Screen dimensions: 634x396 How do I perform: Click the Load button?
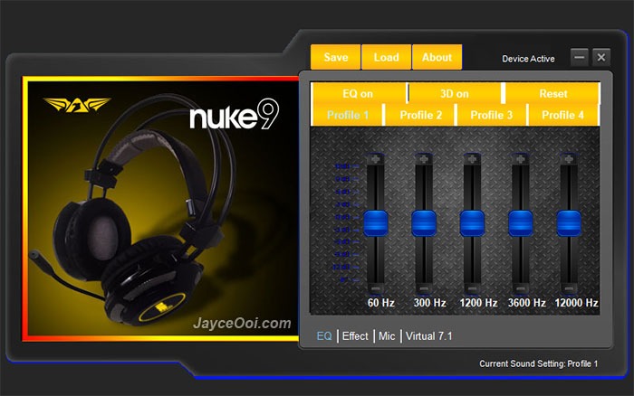pos(386,57)
